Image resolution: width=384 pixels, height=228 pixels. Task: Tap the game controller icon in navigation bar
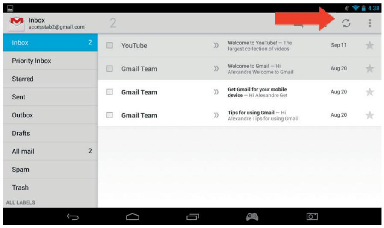[x=252, y=217]
